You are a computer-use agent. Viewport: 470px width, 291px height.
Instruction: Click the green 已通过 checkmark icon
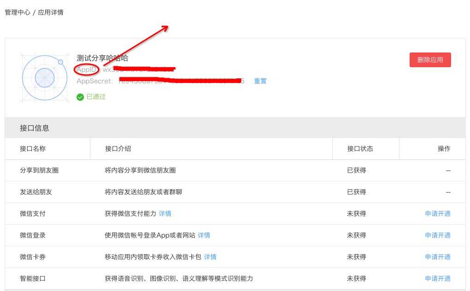80,97
